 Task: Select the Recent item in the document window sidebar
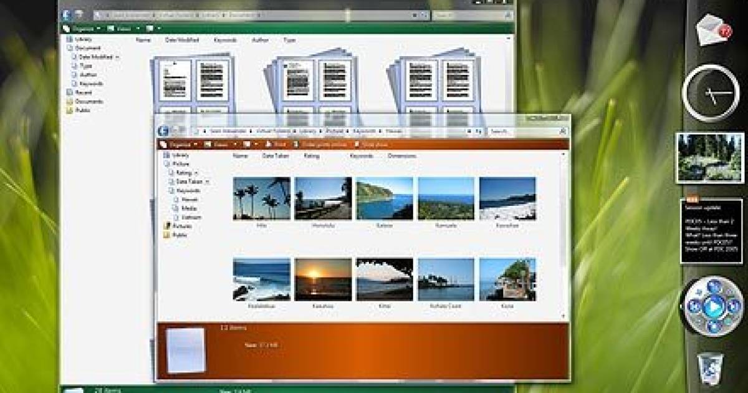tap(81, 92)
